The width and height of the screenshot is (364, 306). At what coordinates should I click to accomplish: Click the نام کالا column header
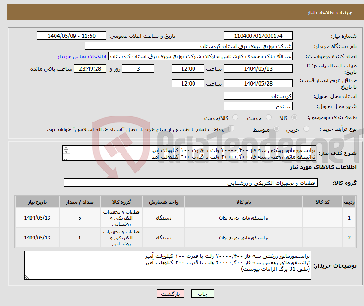click(243, 202)
